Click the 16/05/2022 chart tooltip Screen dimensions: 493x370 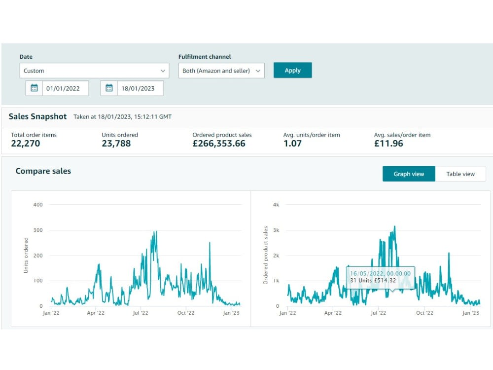pos(381,277)
